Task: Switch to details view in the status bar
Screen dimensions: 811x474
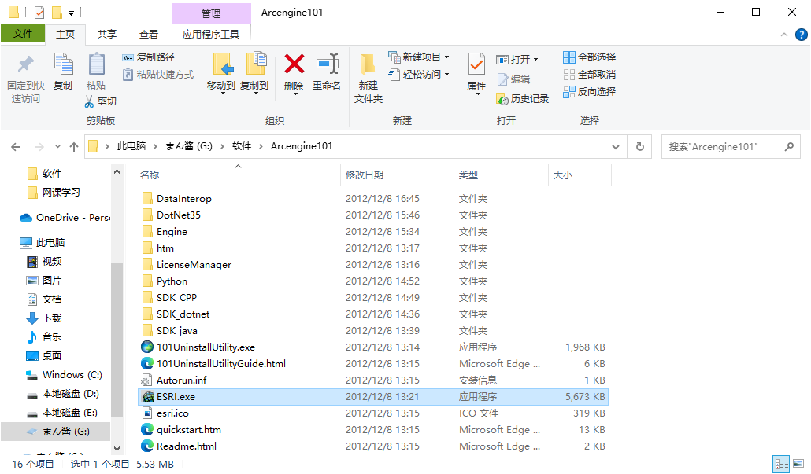Action: click(782, 464)
